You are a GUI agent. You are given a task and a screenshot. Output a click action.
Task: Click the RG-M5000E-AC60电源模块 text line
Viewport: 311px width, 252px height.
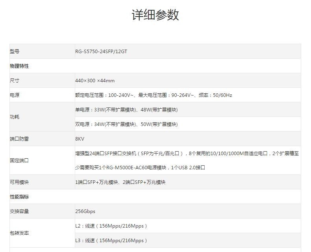click(x=140, y=168)
